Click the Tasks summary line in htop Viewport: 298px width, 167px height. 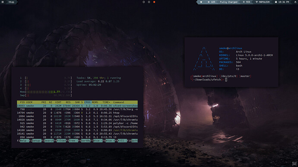tap(98, 78)
